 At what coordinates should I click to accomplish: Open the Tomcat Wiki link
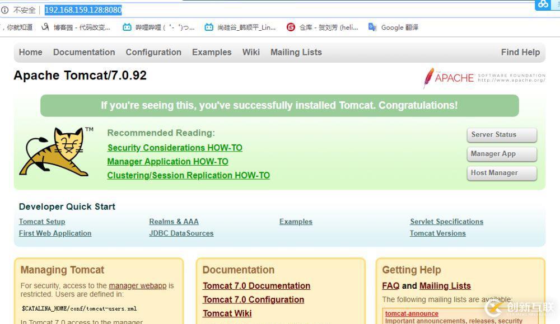[x=227, y=313]
